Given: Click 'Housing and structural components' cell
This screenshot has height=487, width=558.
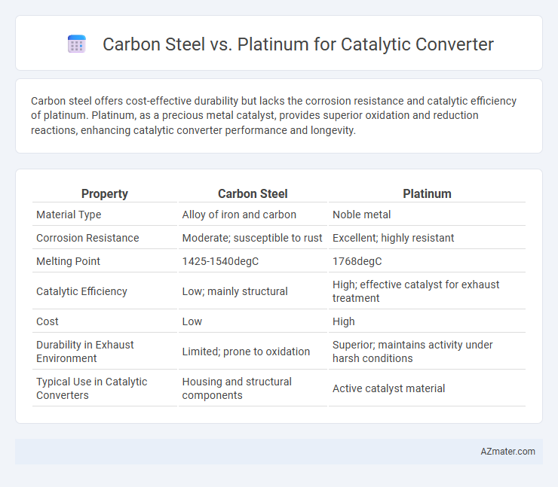Looking at the screenshot, I should pos(237,388).
